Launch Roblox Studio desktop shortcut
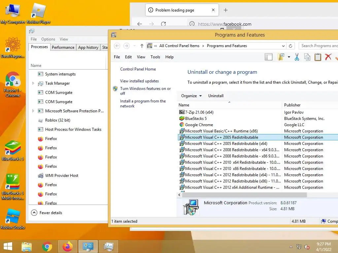Viewport: 338px width, 253px height. point(13,219)
